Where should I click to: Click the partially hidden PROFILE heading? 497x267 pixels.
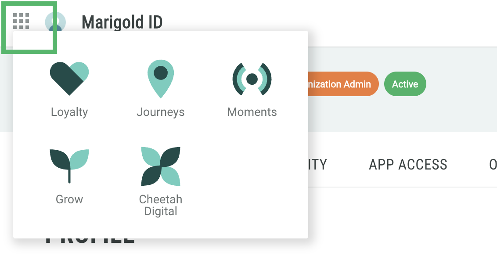pyautogui.click(x=90, y=242)
